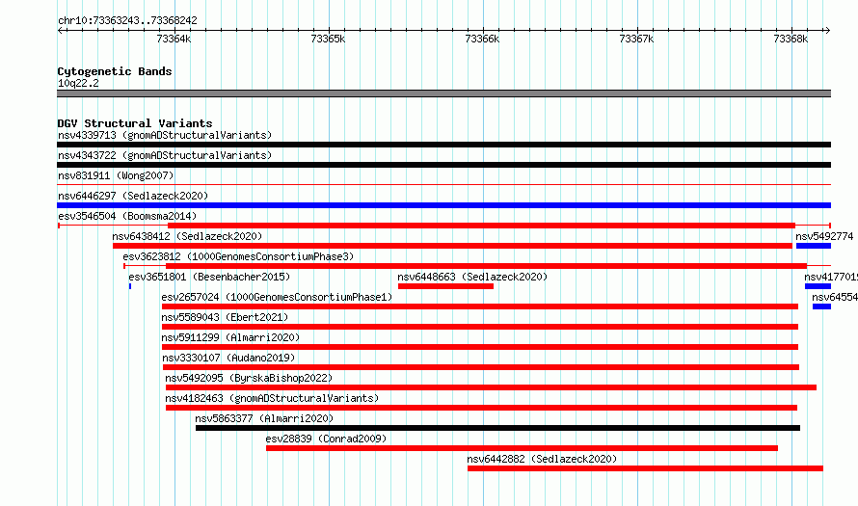Click the right arrow of the ruler
The image size is (858, 506).
[x=827, y=31]
